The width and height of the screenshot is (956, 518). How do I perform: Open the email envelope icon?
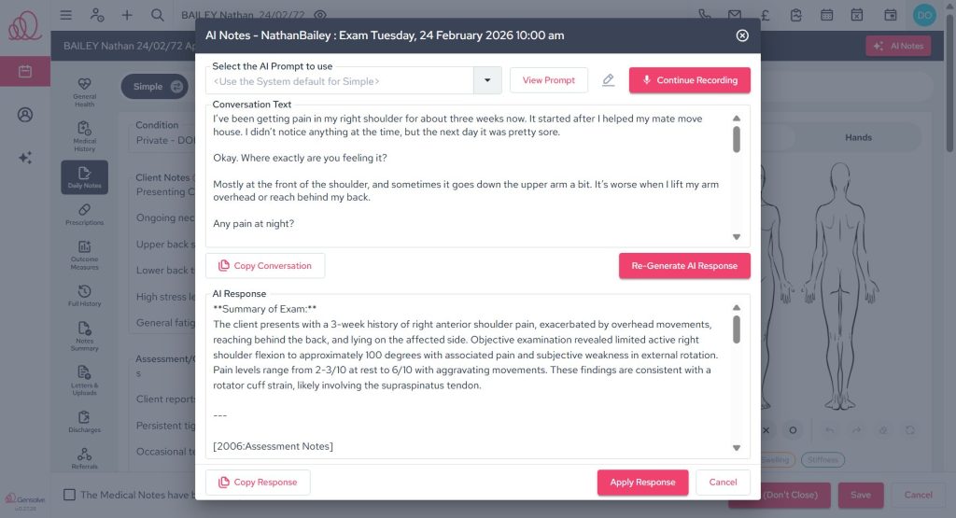[x=735, y=15]
